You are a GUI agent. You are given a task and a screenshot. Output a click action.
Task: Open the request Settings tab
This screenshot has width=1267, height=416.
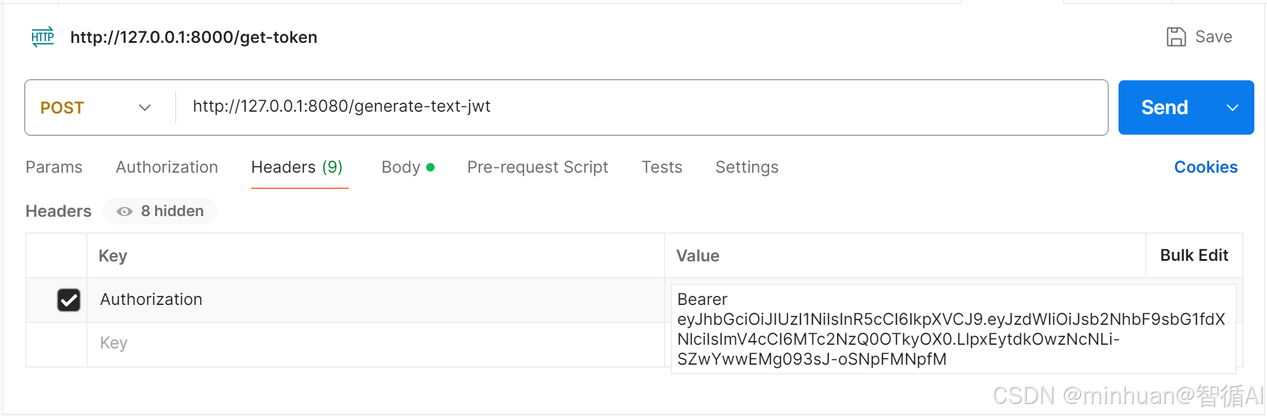pos(747,167)
